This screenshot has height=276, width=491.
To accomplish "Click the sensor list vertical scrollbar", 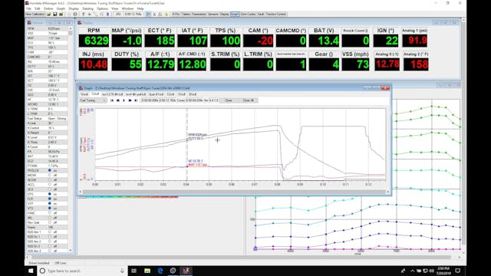I will 71,140.
